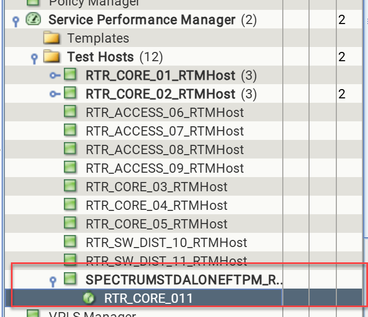Collapse the Service Performance Manager node
The width and height of the screenshot is (368, 317).
pyautogui.click(x=16, y=21)
